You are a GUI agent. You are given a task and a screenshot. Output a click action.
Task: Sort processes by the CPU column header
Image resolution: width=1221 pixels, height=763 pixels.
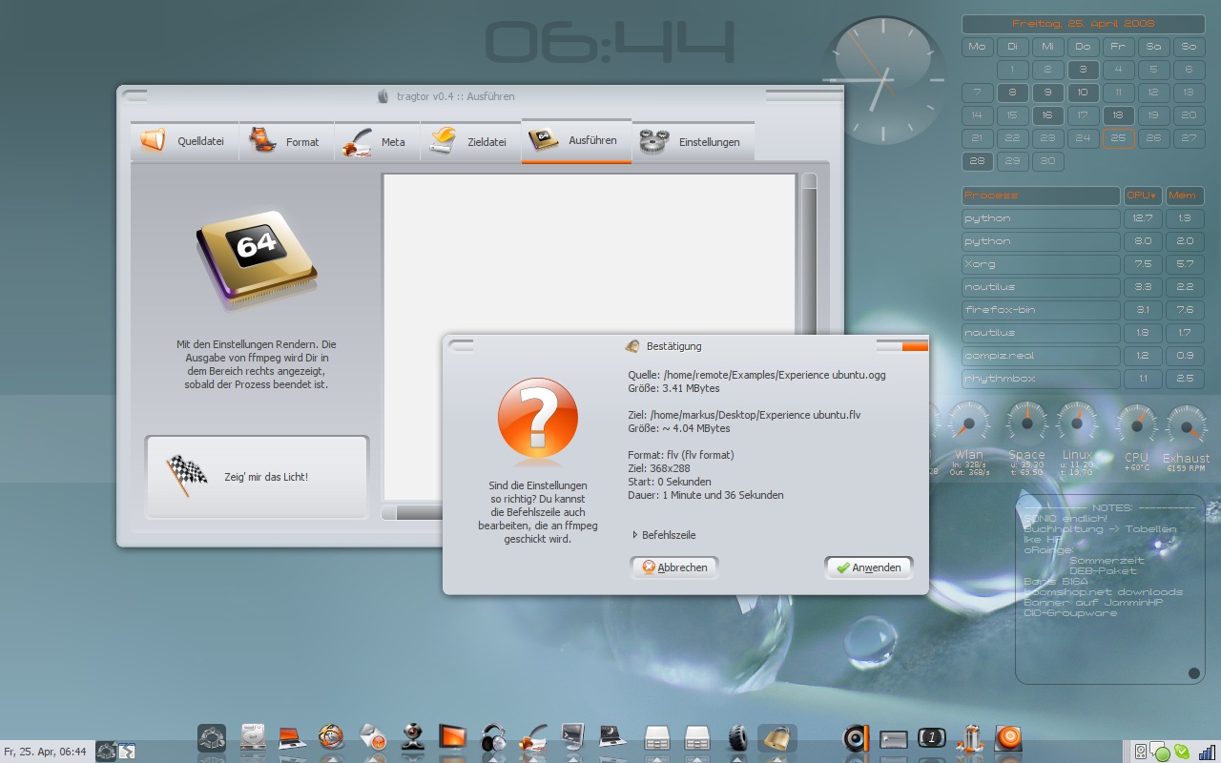click(1143, 196)
